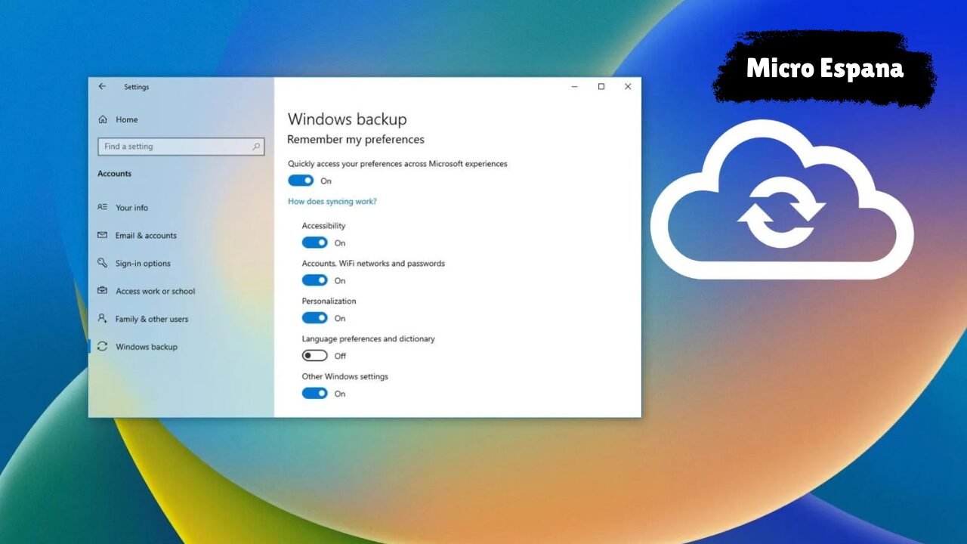The image size is (967, 544).
Task: Click the back arrow in Settings
Action: click(x=102, y=87)
